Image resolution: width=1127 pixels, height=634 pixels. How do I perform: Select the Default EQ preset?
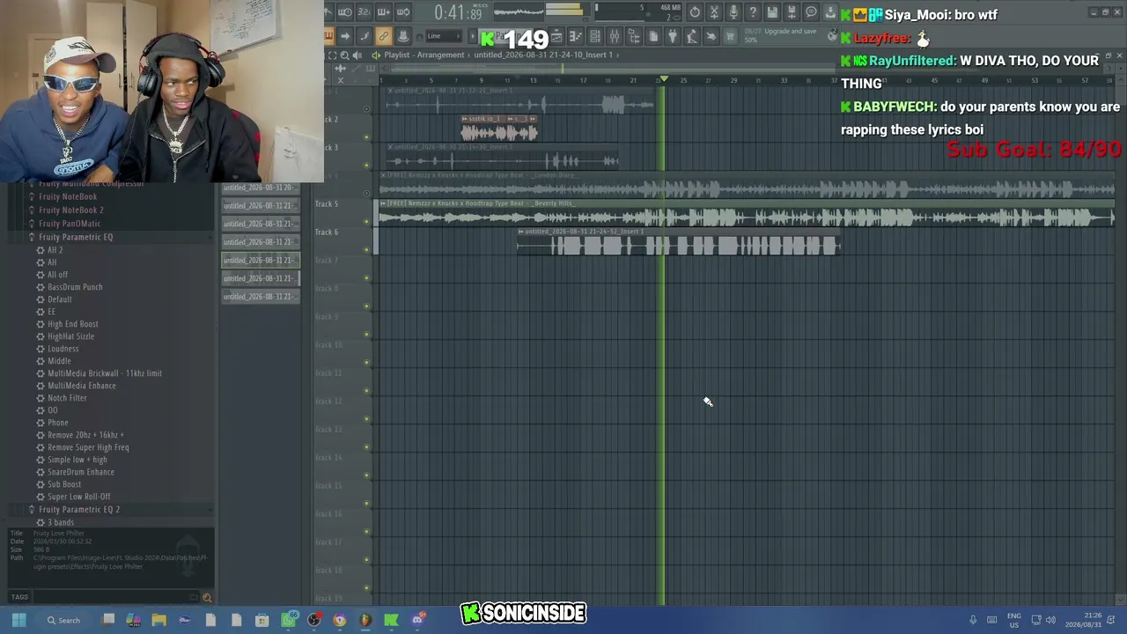pos(60,299)
